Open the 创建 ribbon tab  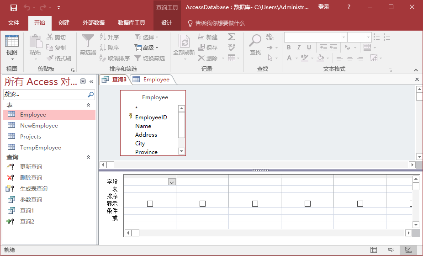(x=64, y=23)
